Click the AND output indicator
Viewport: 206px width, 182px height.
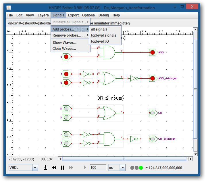(x=153, y=52)
